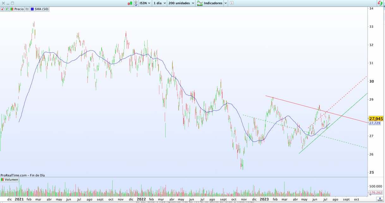The image size is (385, 203).
Task: Click the list settings icon before SMA
Action: click(x=27, y=9)
